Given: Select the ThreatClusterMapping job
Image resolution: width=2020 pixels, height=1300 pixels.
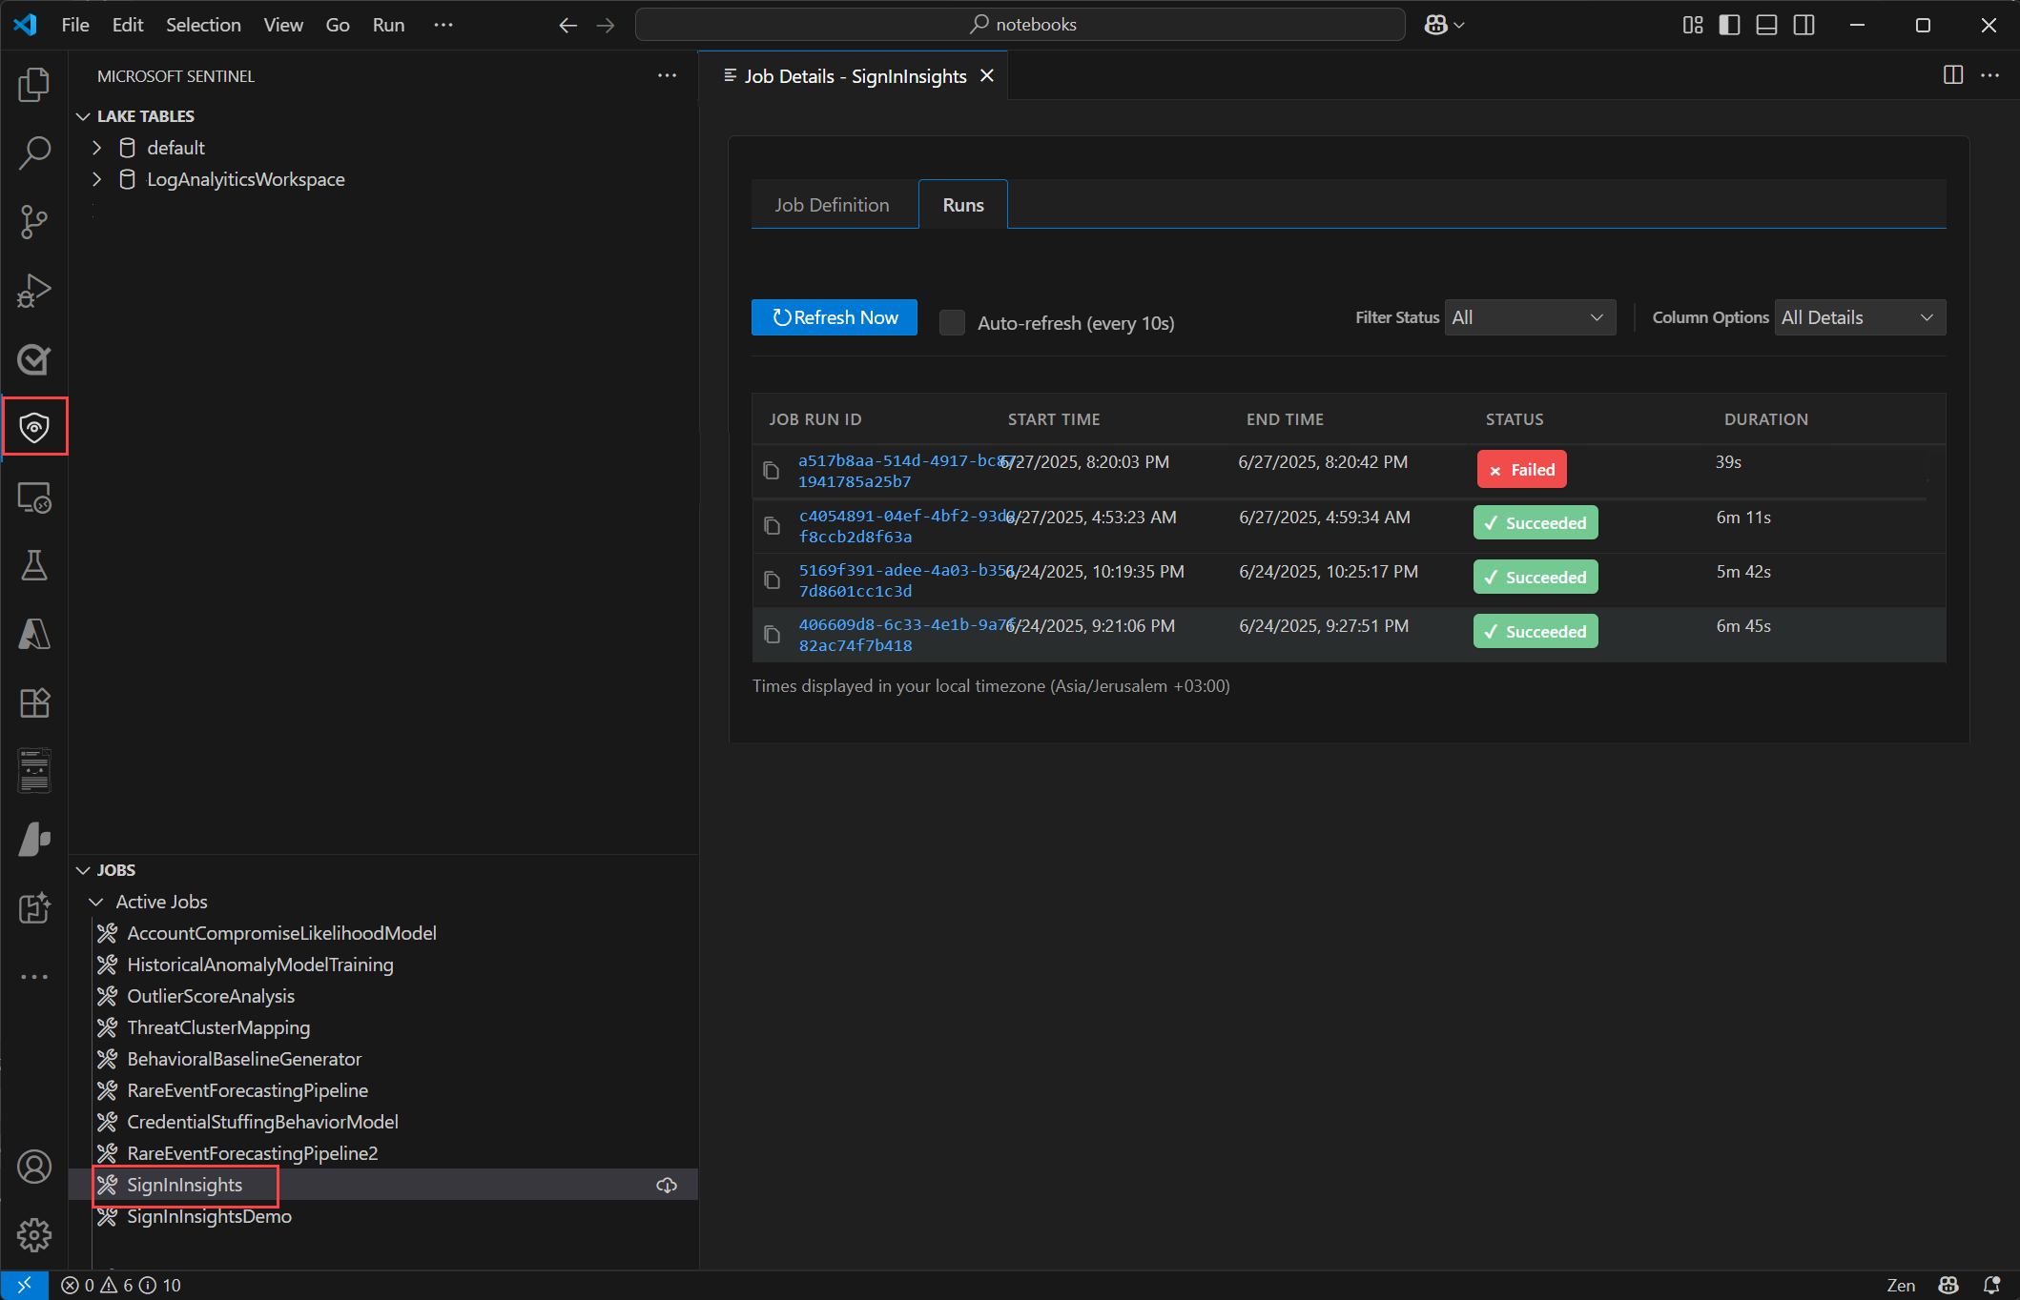Looking at the screenshot, I should (218, 1027).
